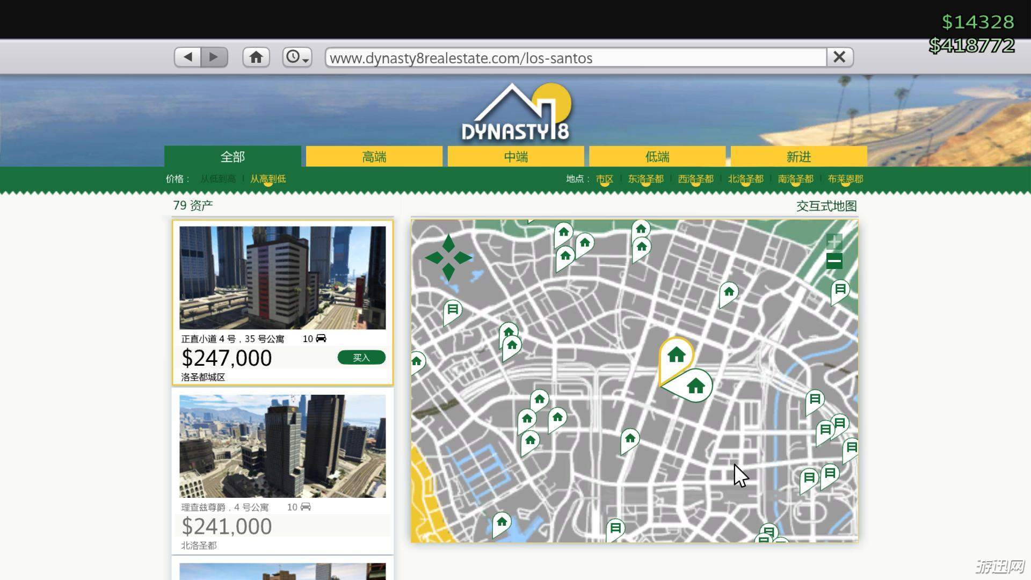Click the map pan compass arrows control
Image resolution: width=1031 pixels, height=580 pixels.
point(448,258)
